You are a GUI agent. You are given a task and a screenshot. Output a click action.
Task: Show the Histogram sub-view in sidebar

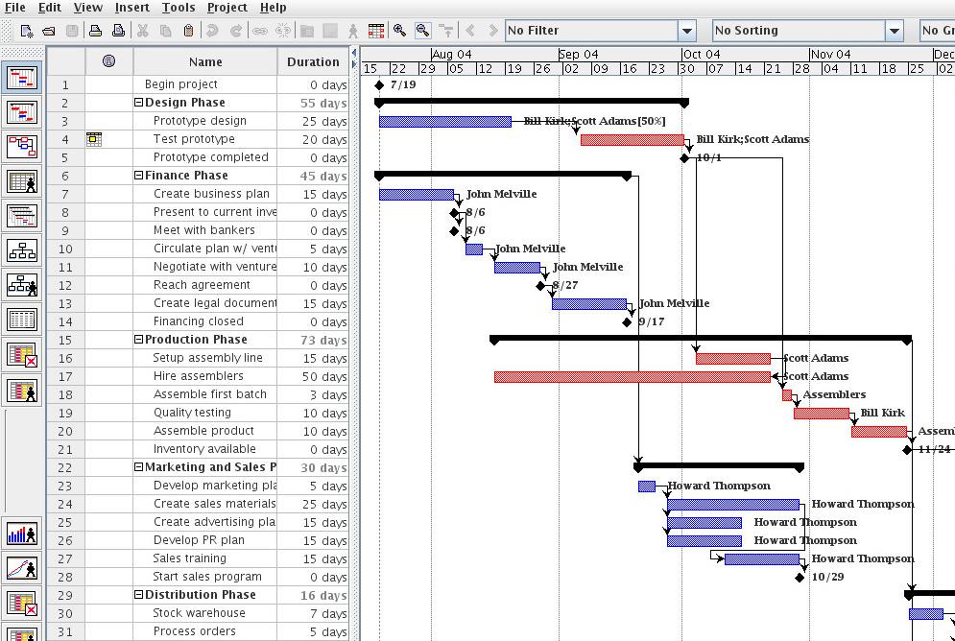click(22, 534)
